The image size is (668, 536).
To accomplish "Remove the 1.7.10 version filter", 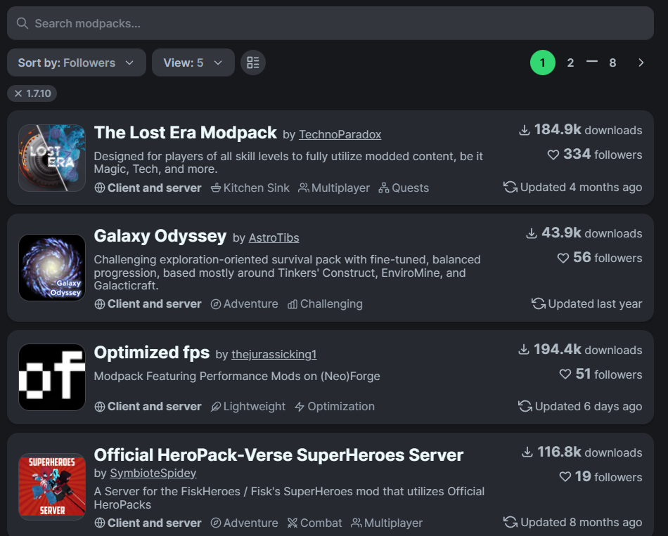I will (x=32, y=93).
